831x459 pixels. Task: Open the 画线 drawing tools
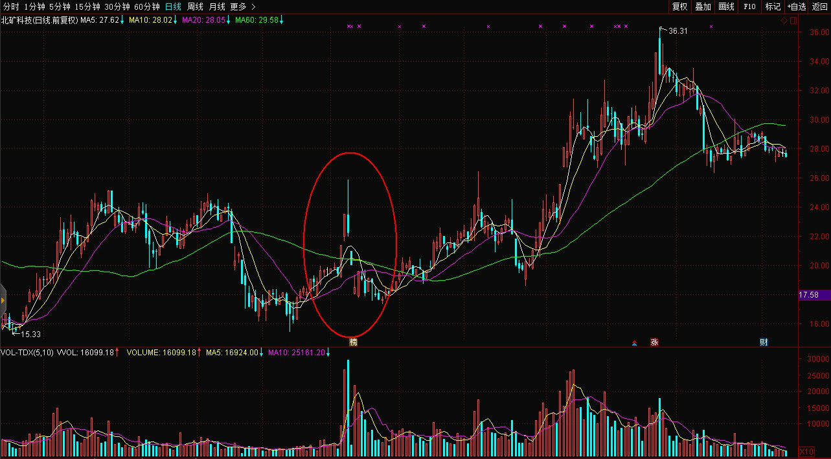click(x=726, y=6)
